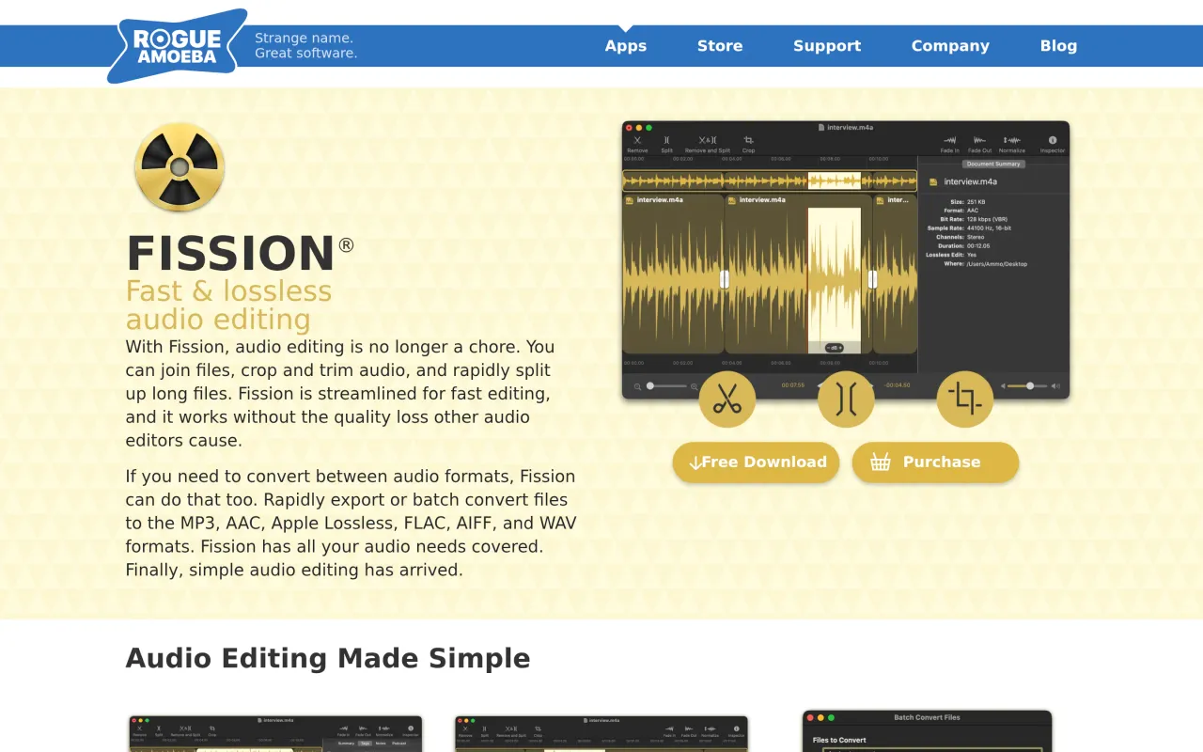
Task: Click the highlighted selection in the waveform overview
Action: tap(835, 180)
